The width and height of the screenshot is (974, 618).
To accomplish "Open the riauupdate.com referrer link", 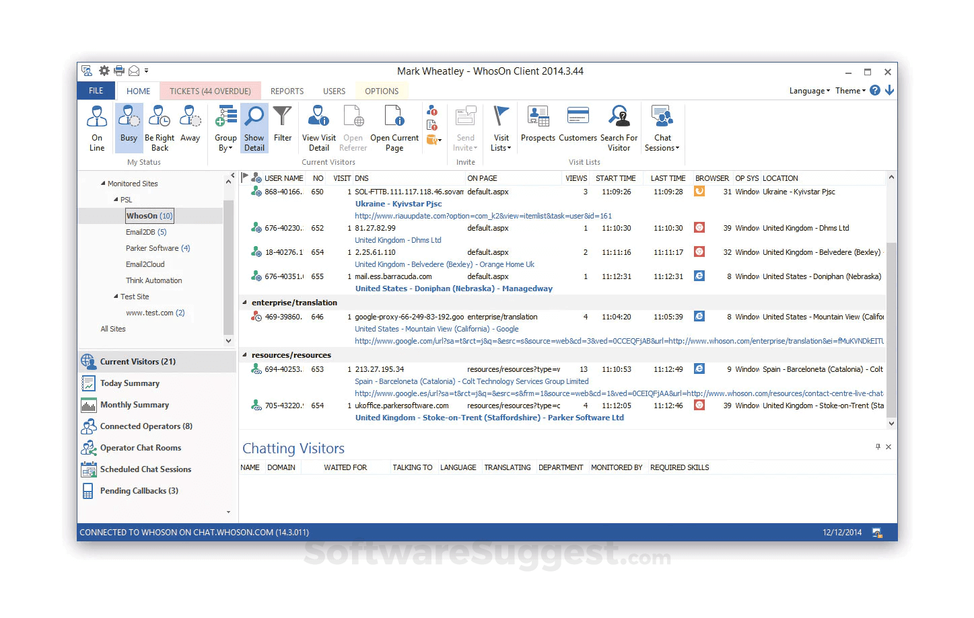I will 483,216.
